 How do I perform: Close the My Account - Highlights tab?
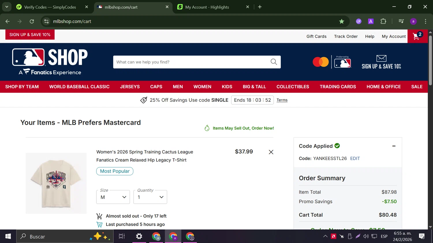tap(247, 7)
